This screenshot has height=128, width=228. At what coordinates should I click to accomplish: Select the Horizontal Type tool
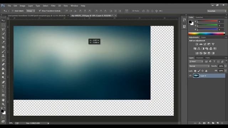coord(3,86)
